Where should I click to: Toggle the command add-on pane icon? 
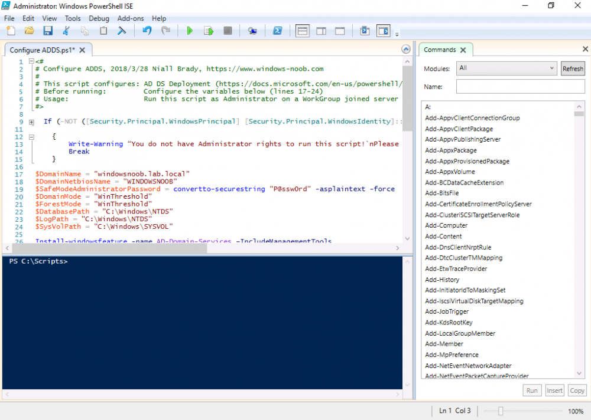tap(384, 31)
